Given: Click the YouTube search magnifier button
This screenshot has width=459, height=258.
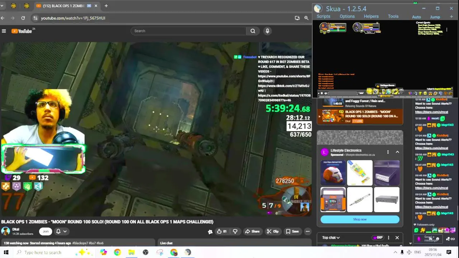Looking at the screenshot, I should coord(253,31).
